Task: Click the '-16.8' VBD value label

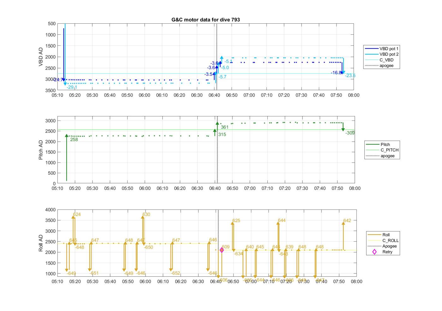Action: pyautogui.click(x=336, y=73)
